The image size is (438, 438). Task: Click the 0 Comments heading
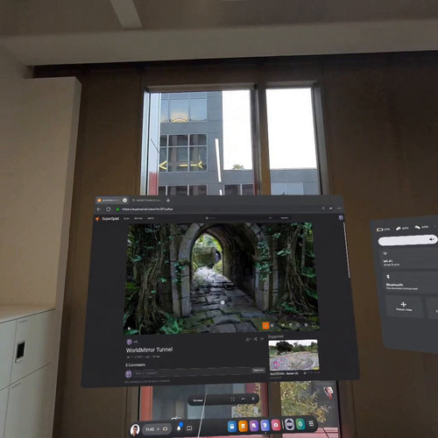click(135, 365)
